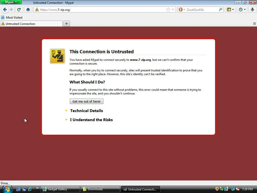Go back using the back arrow
This screenshot has height=193, width=257.
[5, 10]
